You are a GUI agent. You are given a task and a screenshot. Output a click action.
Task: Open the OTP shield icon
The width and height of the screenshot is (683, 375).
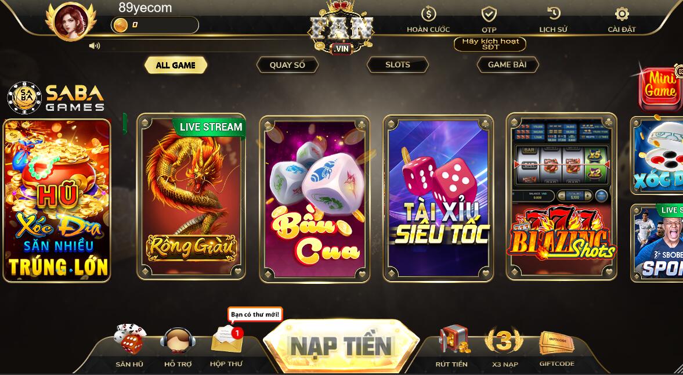[489, 15]
